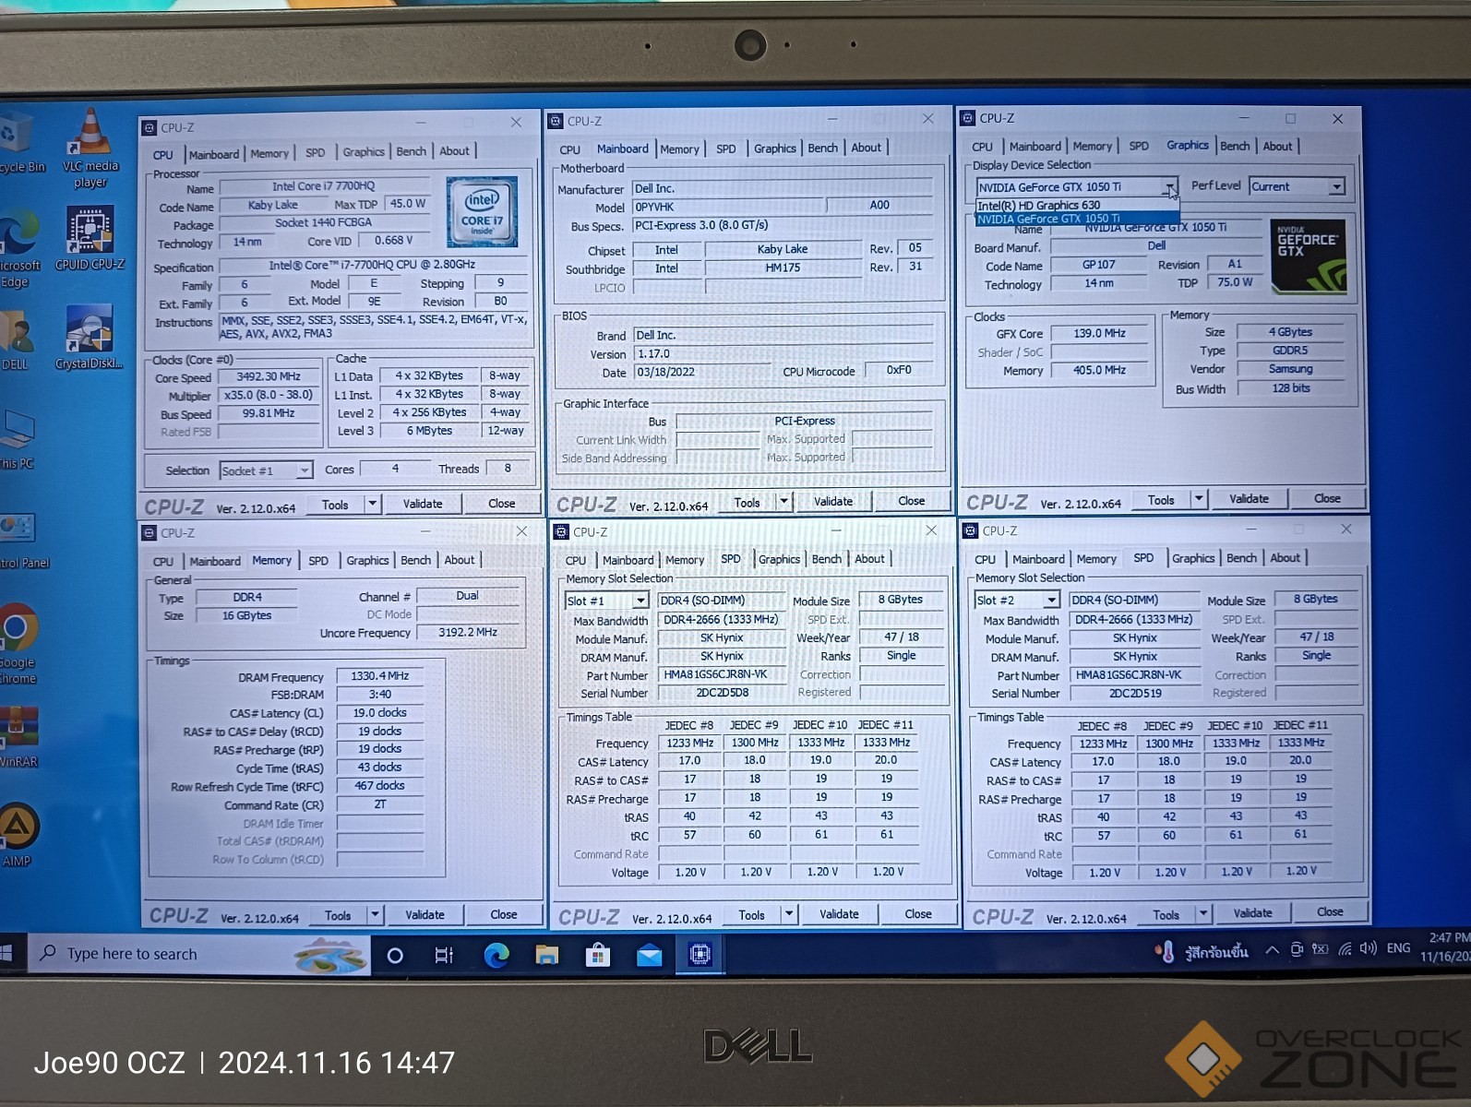Click the volume tray icon
This screenshot has height=1107, width=1471.
click(1368, 948)
